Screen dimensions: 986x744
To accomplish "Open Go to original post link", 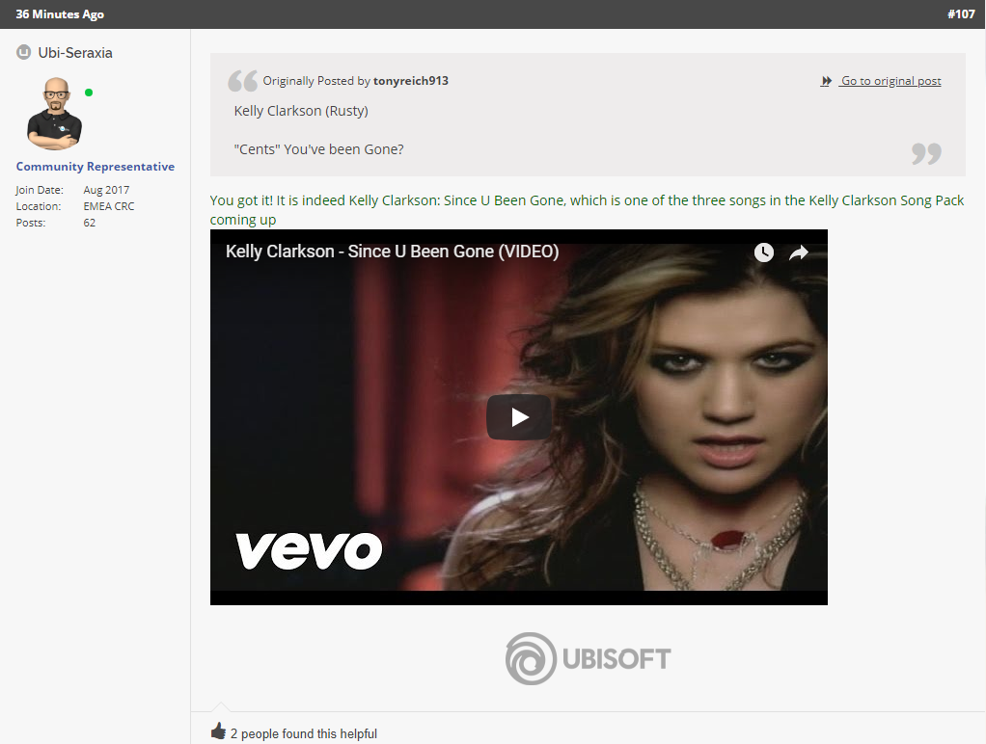I will (x=890, y=80).
